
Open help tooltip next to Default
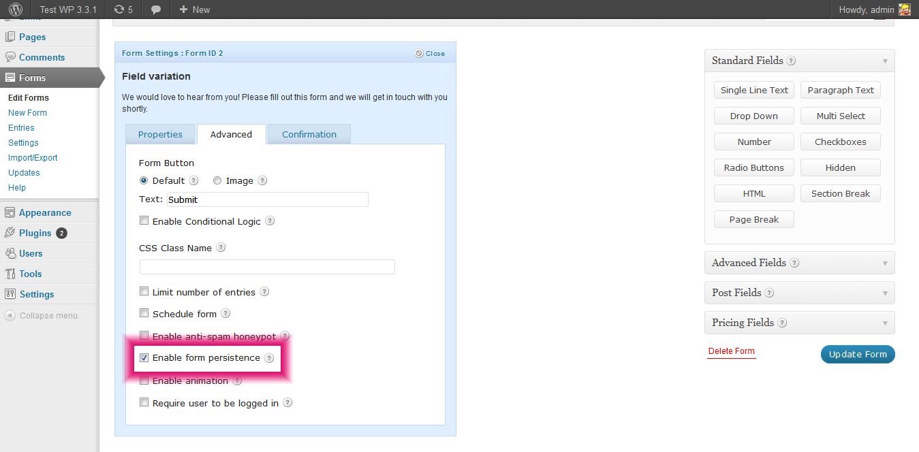pyautogui.click(x=193, y=181)
